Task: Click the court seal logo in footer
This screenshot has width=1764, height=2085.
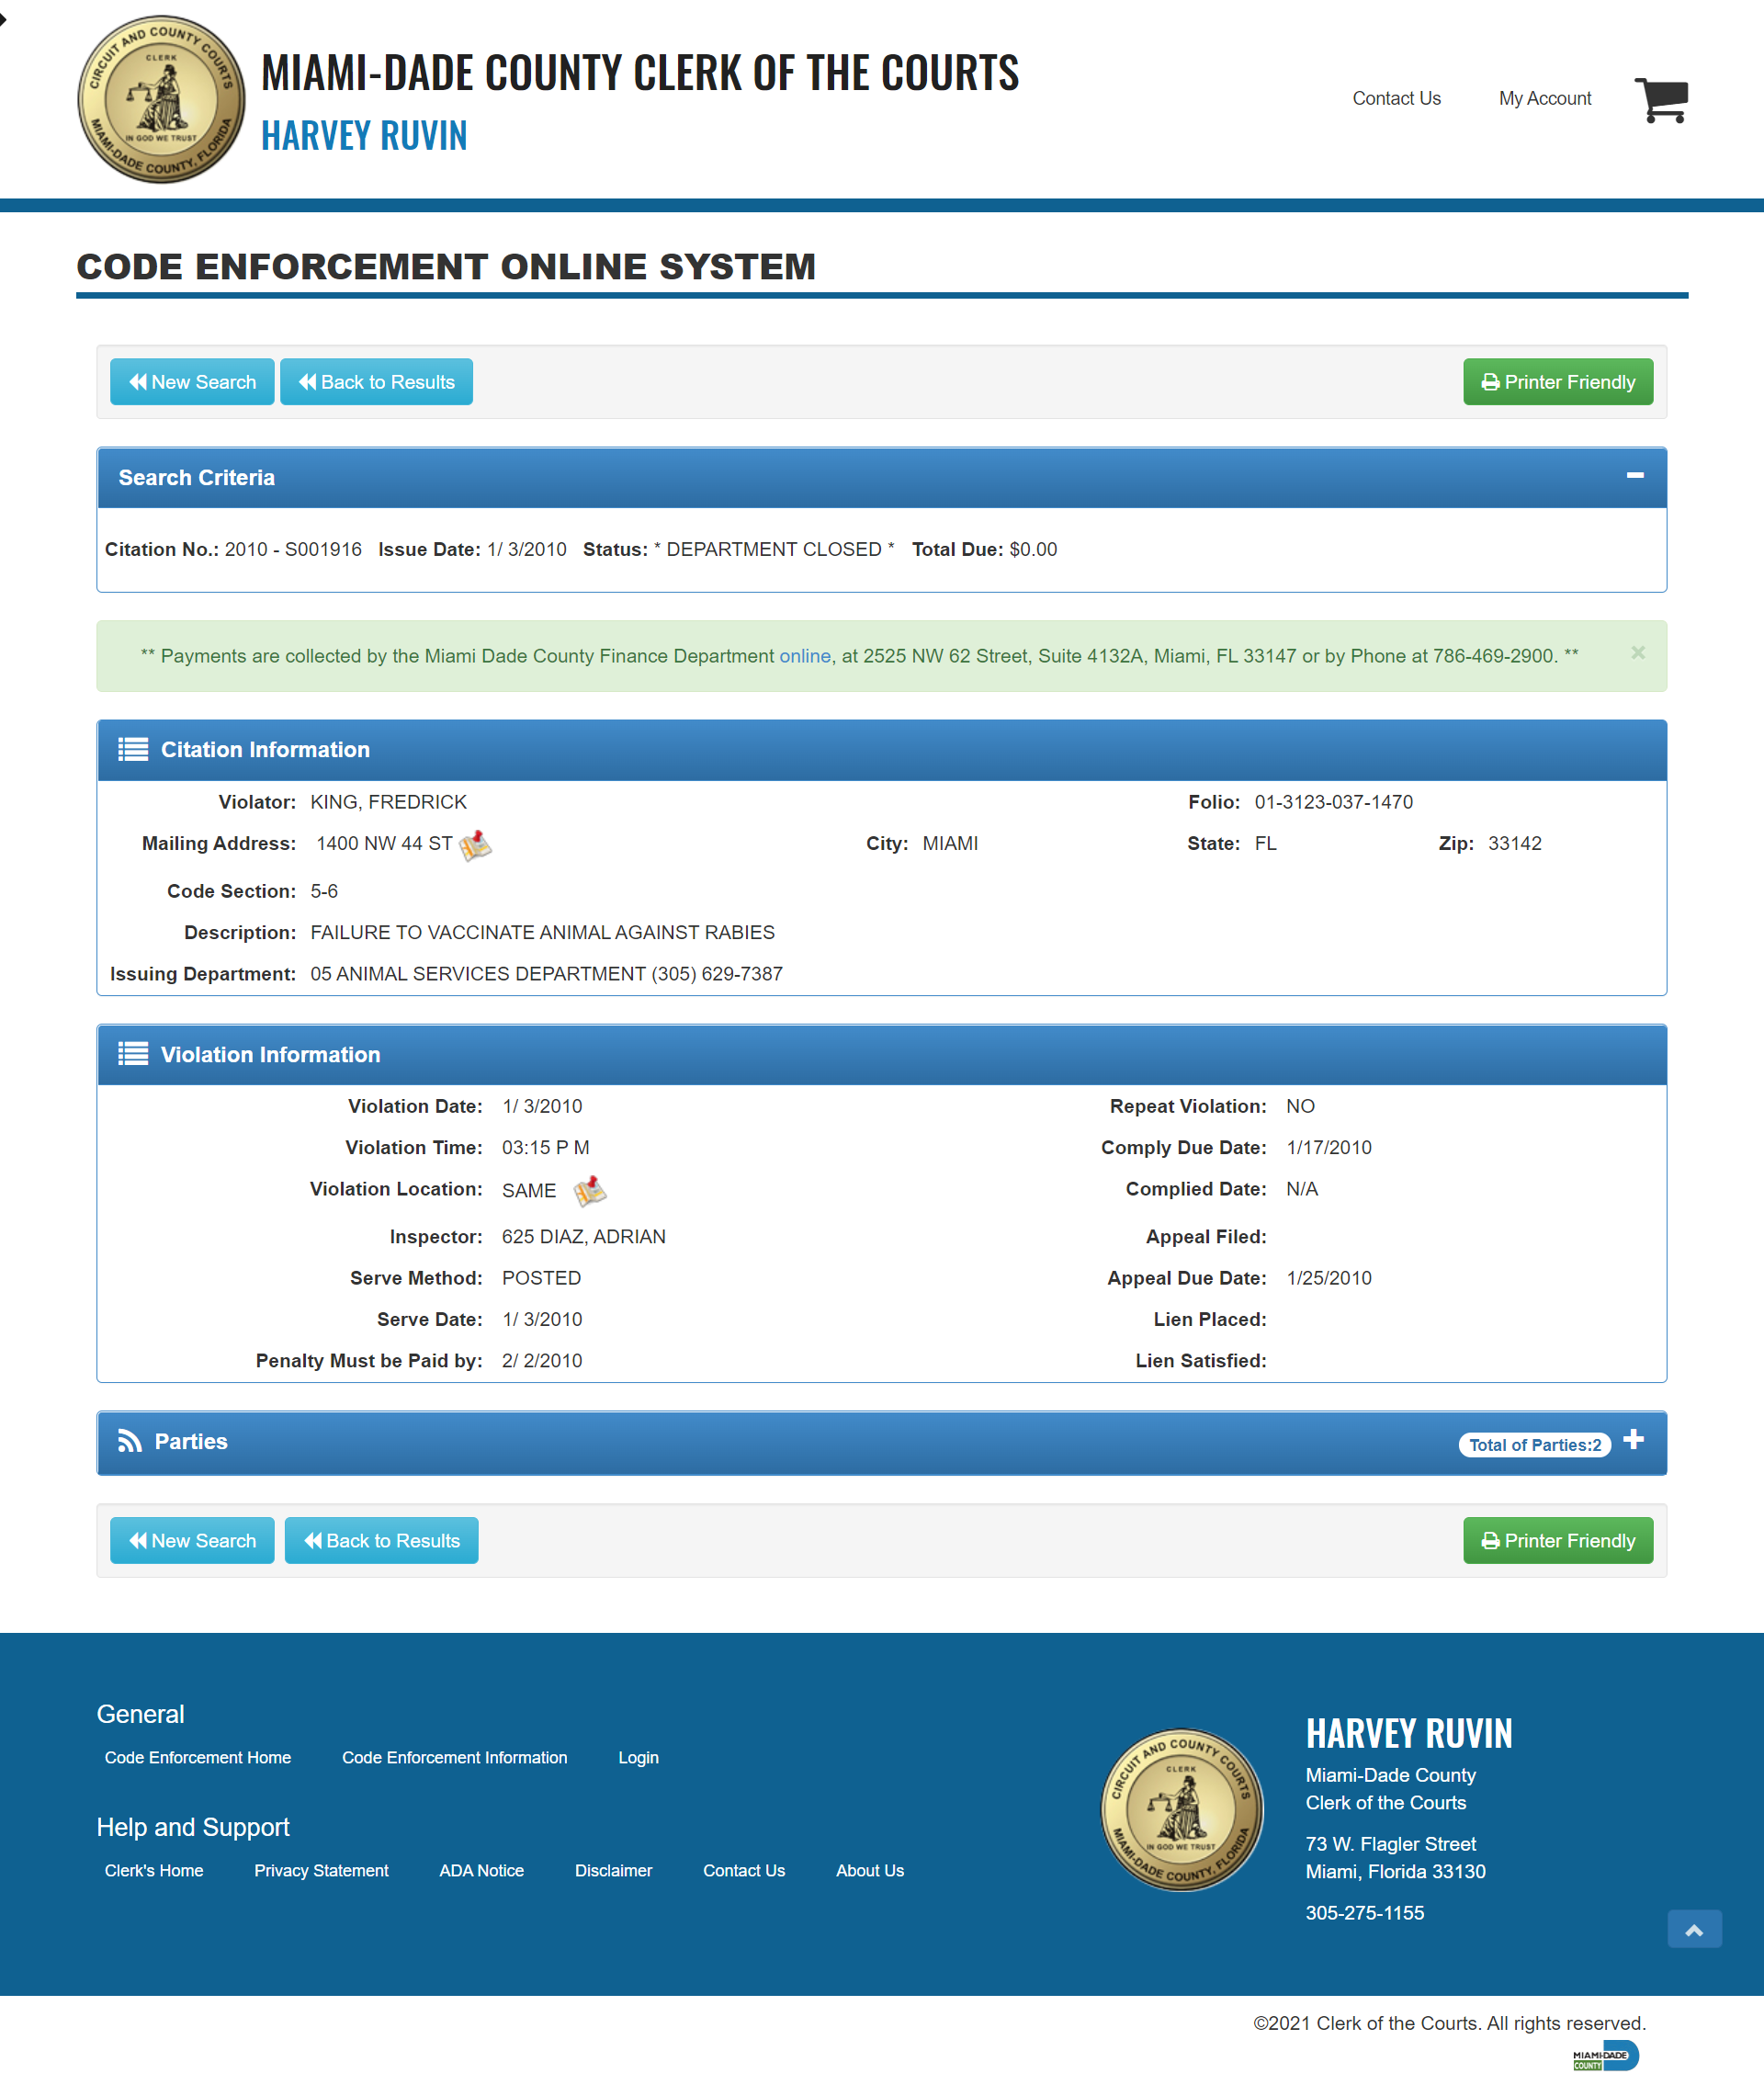Action: tap(1182, 1810)
